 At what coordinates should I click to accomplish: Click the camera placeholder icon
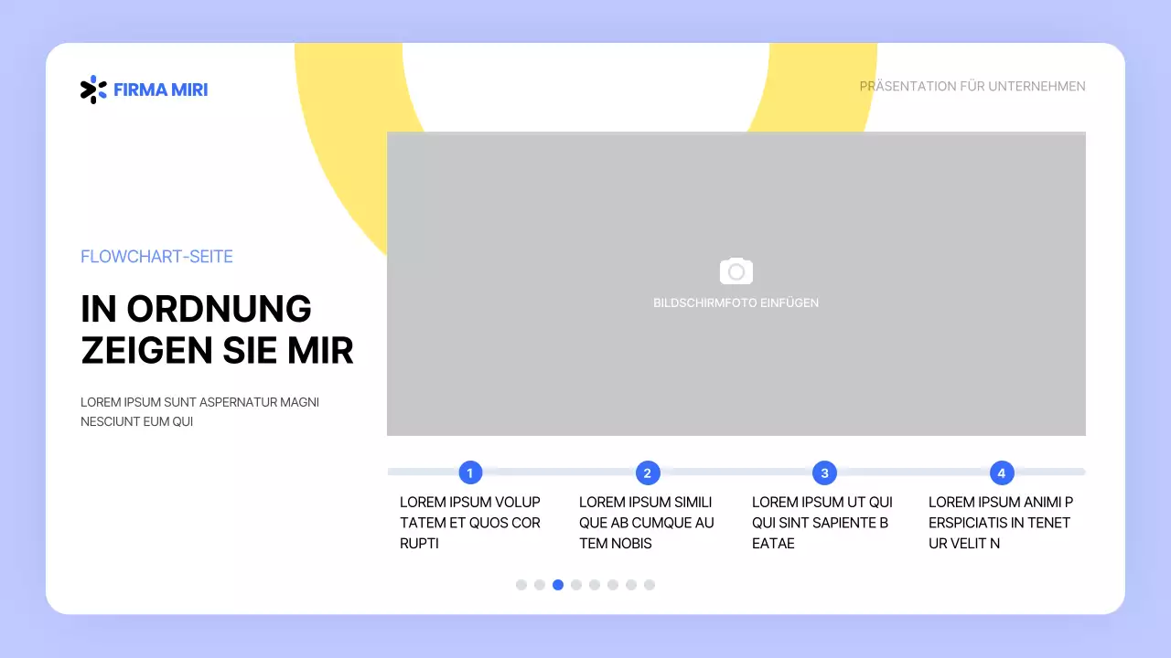point(736,271)
